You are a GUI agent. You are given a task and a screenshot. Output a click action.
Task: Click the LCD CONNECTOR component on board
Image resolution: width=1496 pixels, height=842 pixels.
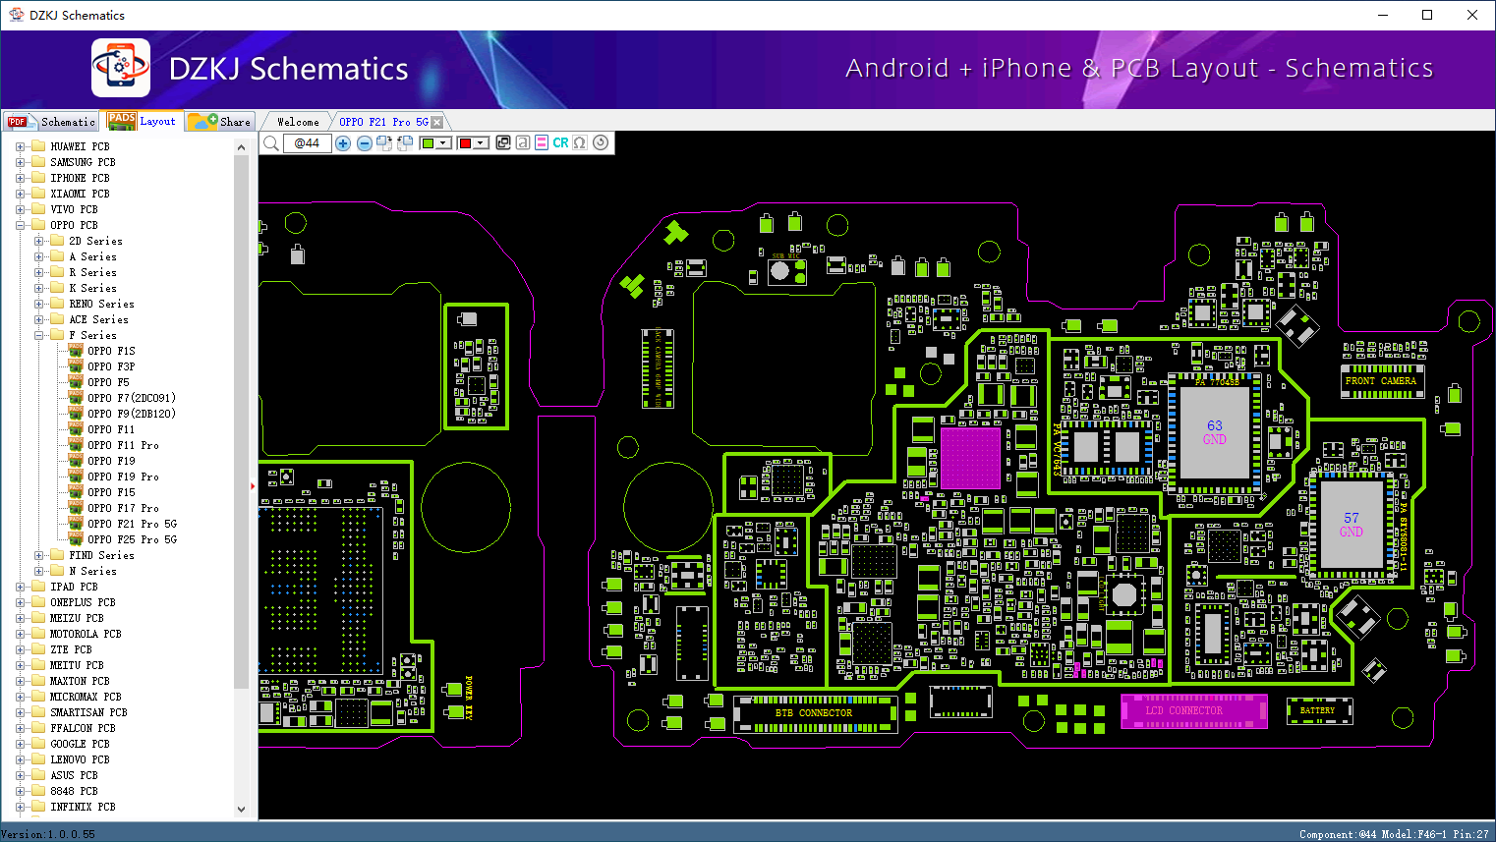(x=1194, y=710)
